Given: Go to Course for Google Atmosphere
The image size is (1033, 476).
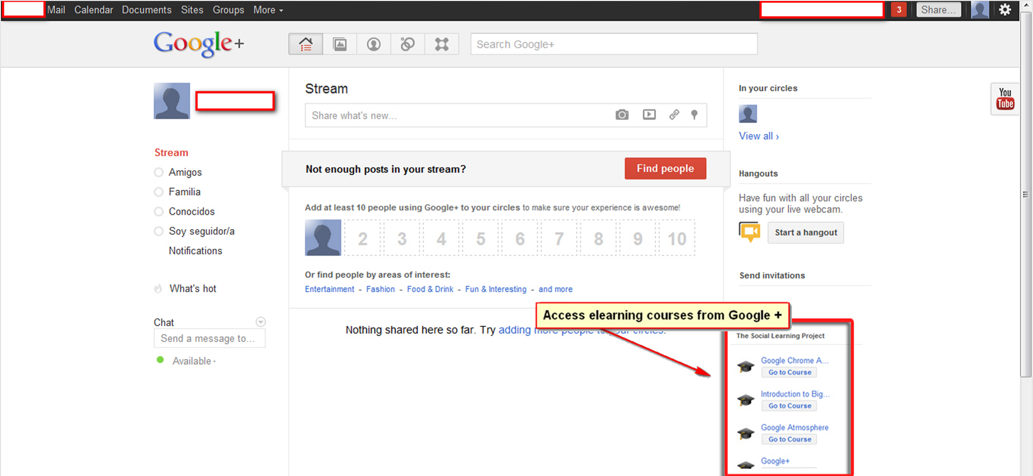Looking at the screenshot, I should 789,439.
